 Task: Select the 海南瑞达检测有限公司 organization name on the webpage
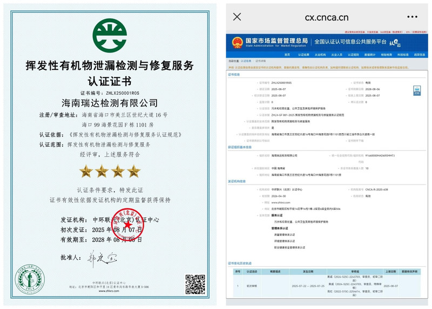pos(285,155)
